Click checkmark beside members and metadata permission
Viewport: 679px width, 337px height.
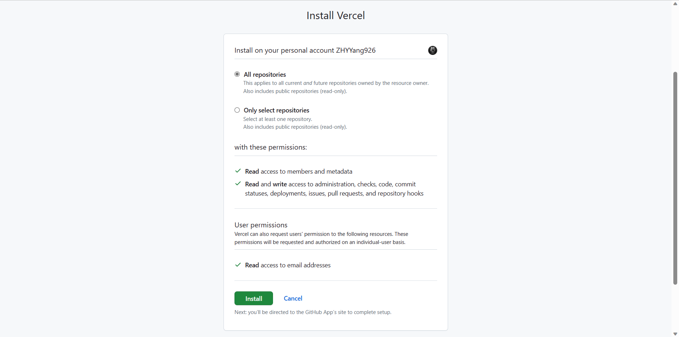coord(238,171)
